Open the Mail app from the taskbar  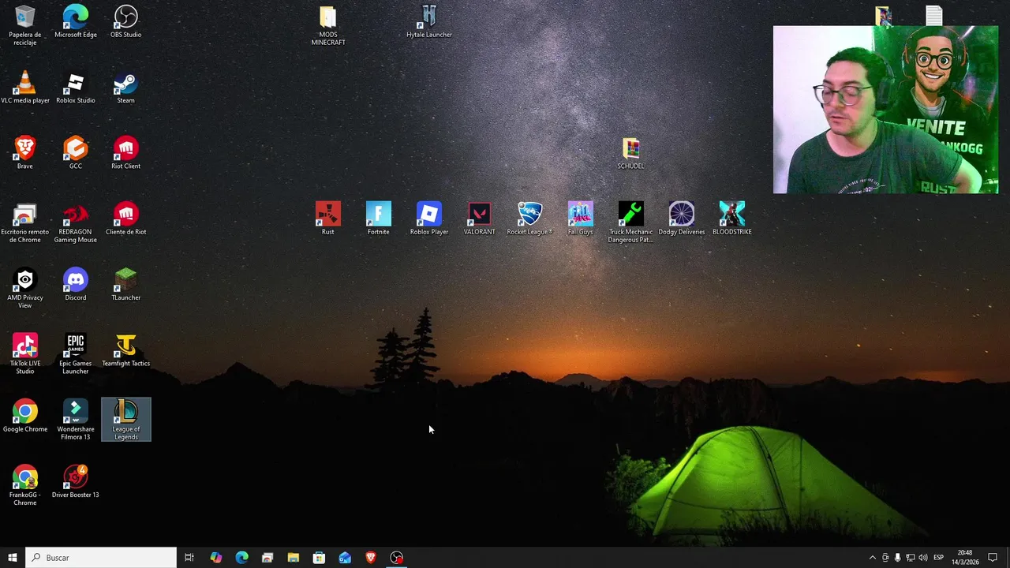[345, 558]
